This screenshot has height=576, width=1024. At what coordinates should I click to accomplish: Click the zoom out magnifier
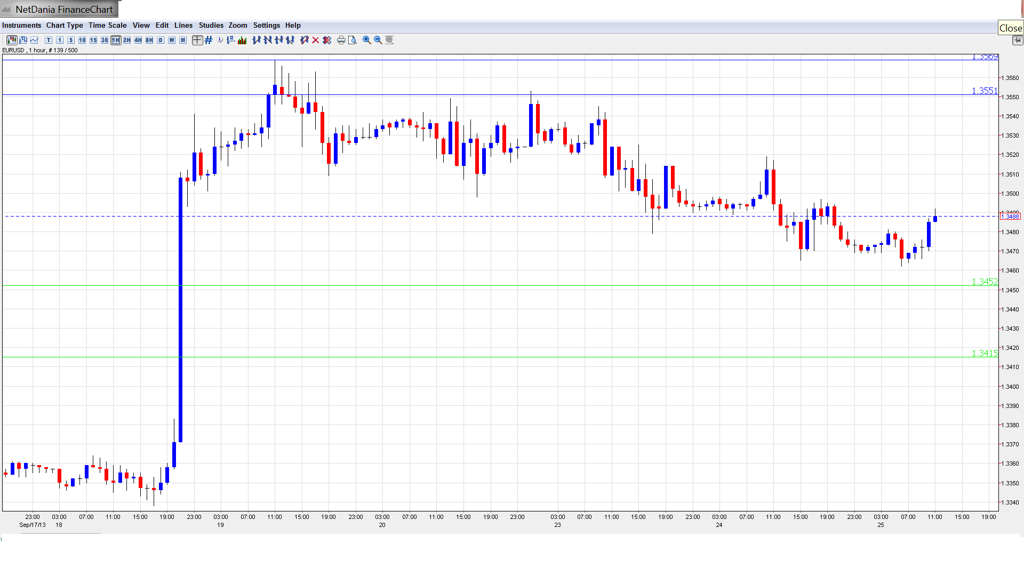click(378, 40)
